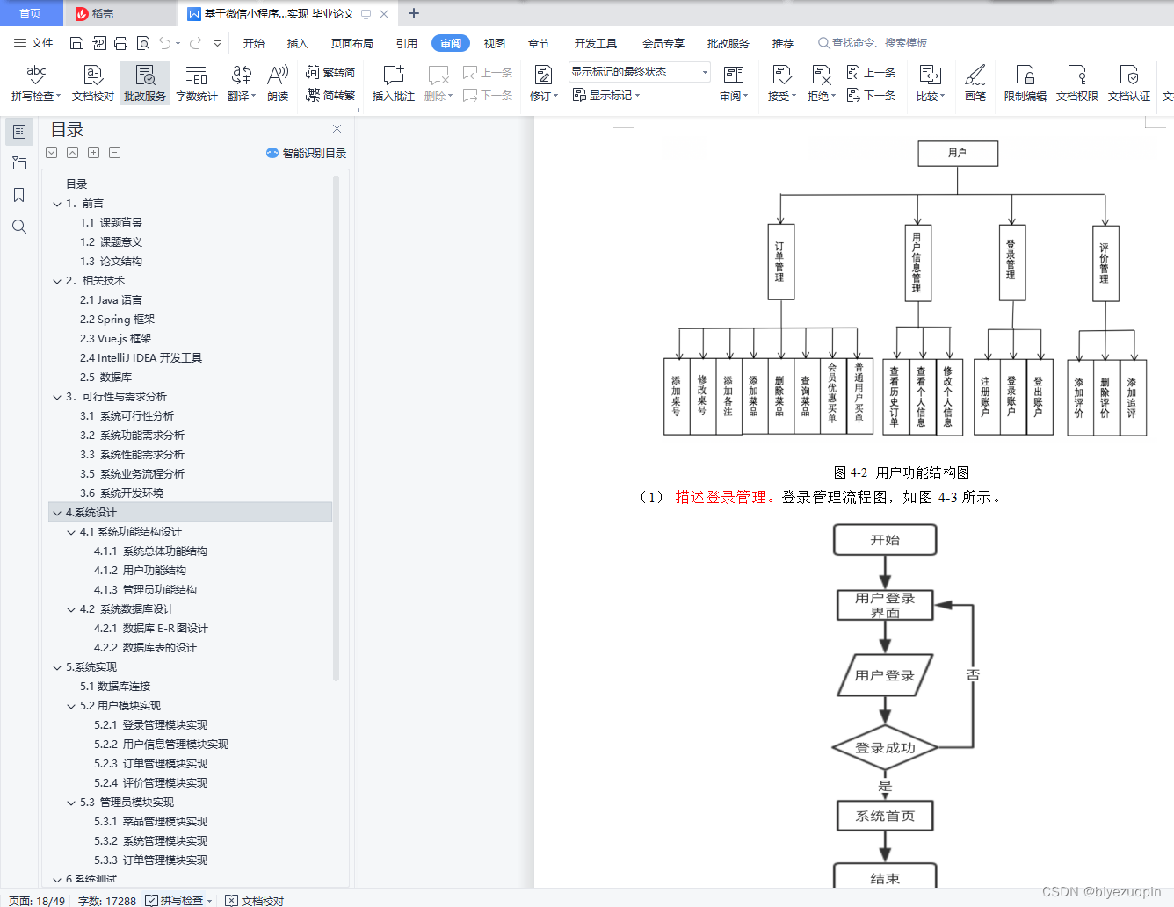This screenshot has height=907, width=1174.
Task: Open the 审阅 review pane button
Action: 734,83
